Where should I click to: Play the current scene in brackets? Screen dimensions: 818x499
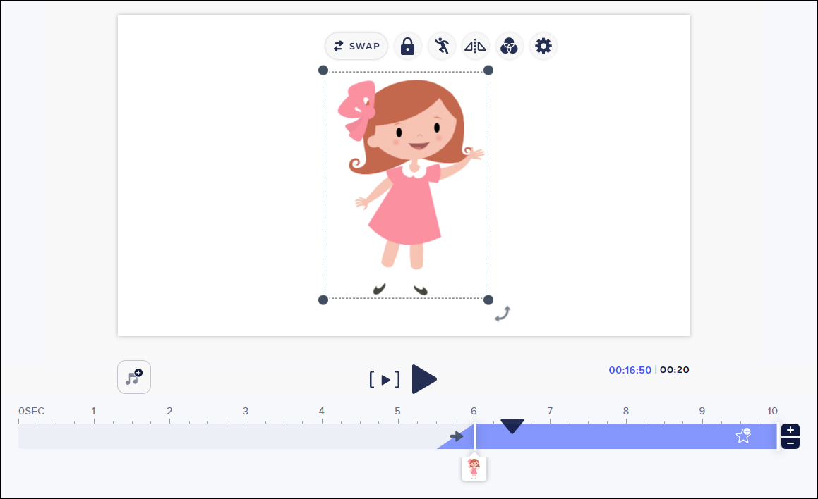tap(385, 380)
